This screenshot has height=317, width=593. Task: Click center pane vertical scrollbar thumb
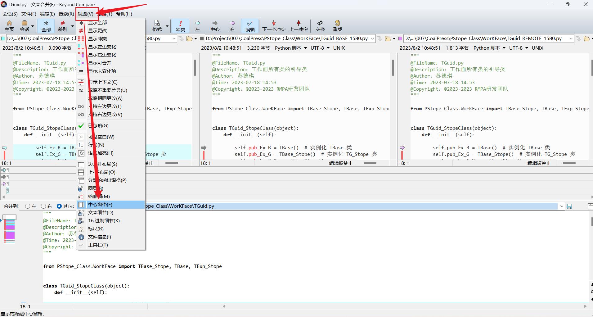tap(393, 68)
